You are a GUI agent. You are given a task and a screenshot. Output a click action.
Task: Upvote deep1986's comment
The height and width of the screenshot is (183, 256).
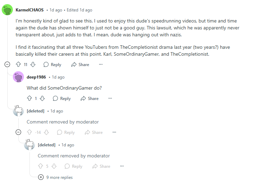point(29,98)
